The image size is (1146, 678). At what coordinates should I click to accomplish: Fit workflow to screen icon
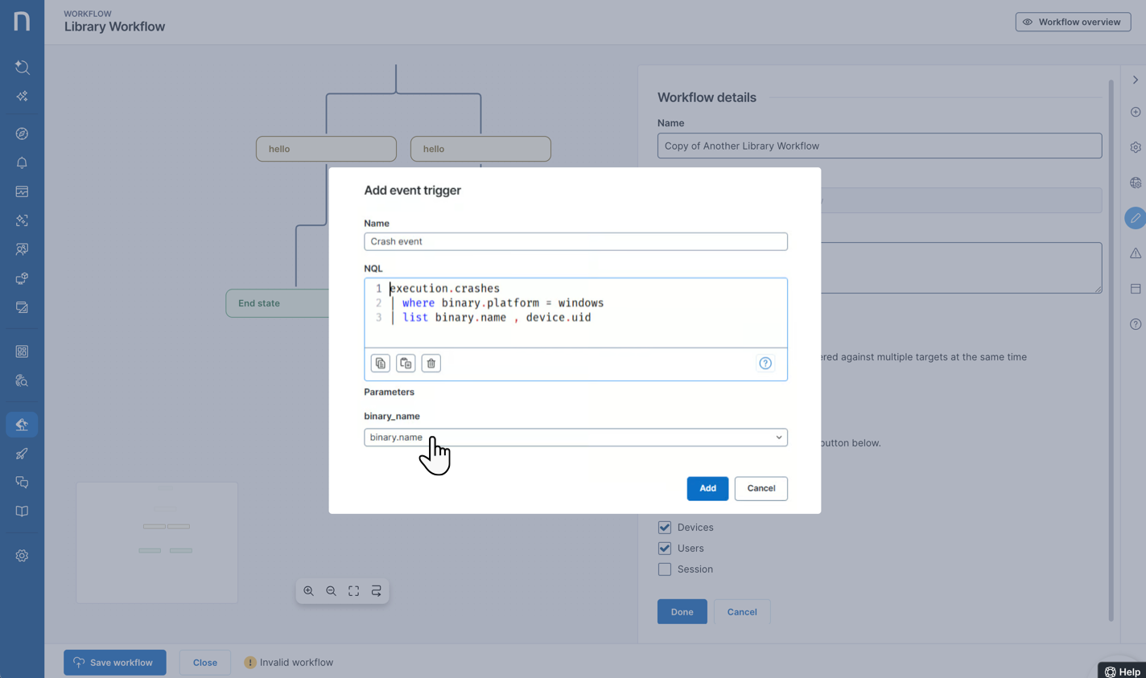point(354,591)
